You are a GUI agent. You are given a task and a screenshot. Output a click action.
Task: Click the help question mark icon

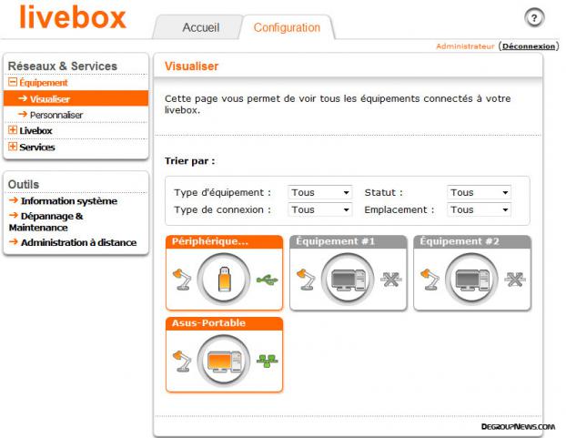point(535,18)
